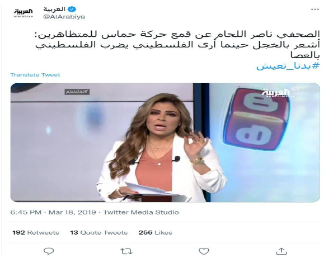Open the @AlArabiya handle link
Image resolution: width=333 pixels, height=263 pixels.
pyautogui.click(x=64, y=17)
